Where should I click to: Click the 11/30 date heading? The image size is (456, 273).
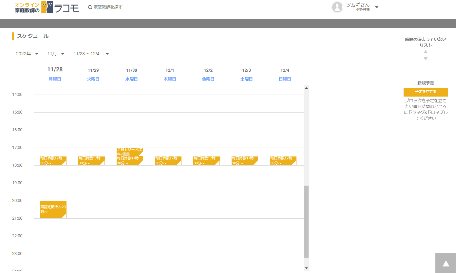pyautogui.click(x=131, y=70)
